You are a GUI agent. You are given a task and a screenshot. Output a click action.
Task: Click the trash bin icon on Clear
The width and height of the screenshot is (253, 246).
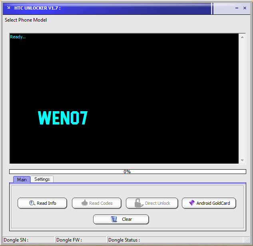point(114,219)
